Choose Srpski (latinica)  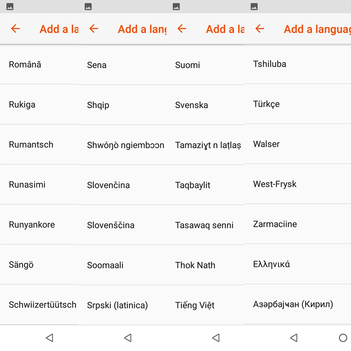[x=122, y=305]
